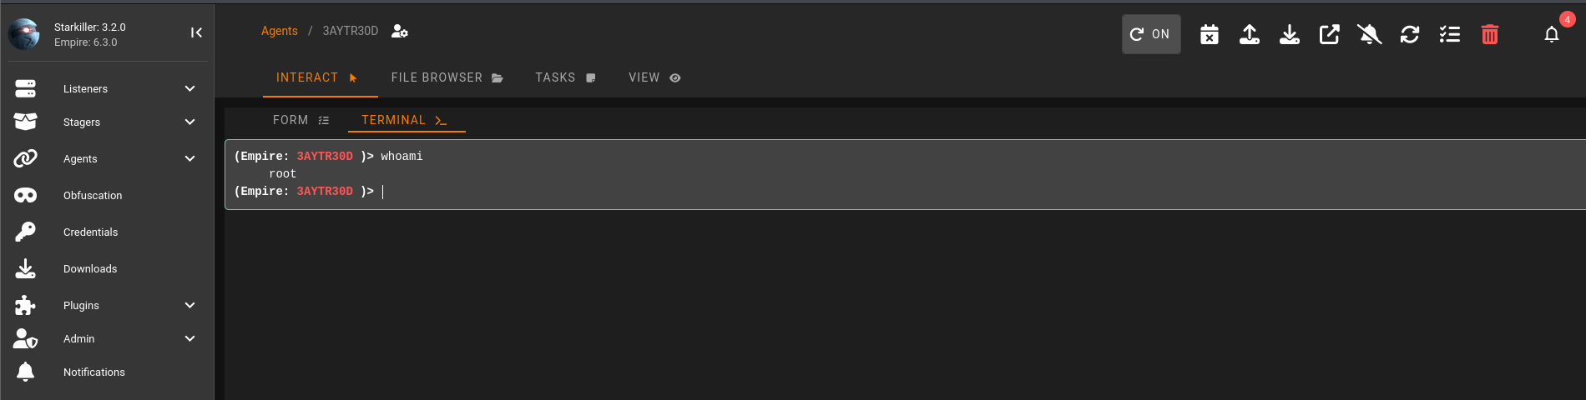Image resolution: width=1586 pixels, height=400 pixels.
Task: Toggle the crossed-out bell mute notifications icon
Action: pos(1369,34)
